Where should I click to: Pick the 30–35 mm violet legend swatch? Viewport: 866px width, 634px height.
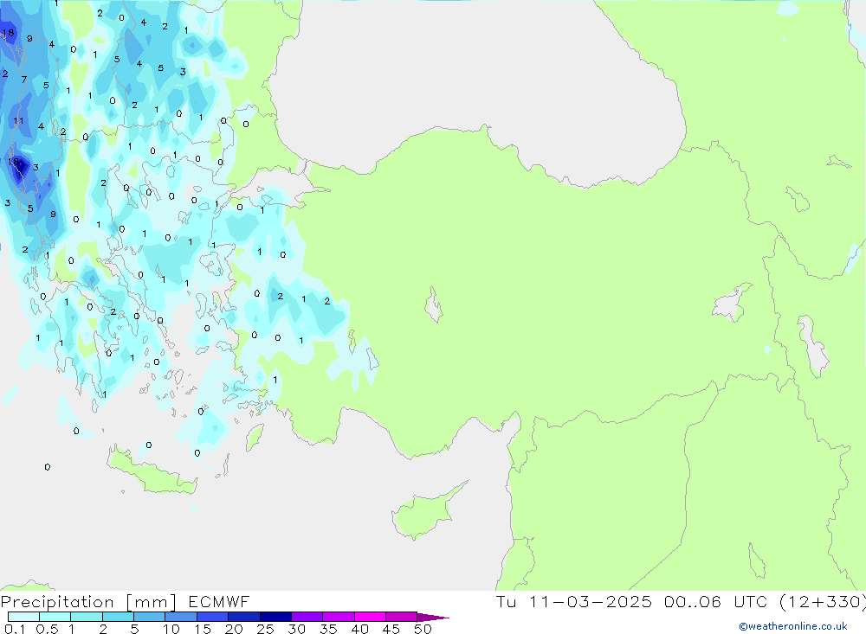pyautogui.click(x=307, y=617)
